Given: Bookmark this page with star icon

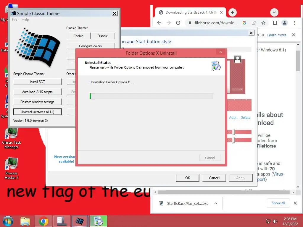Looking at the screenshot, I should [x=263, y=23].
